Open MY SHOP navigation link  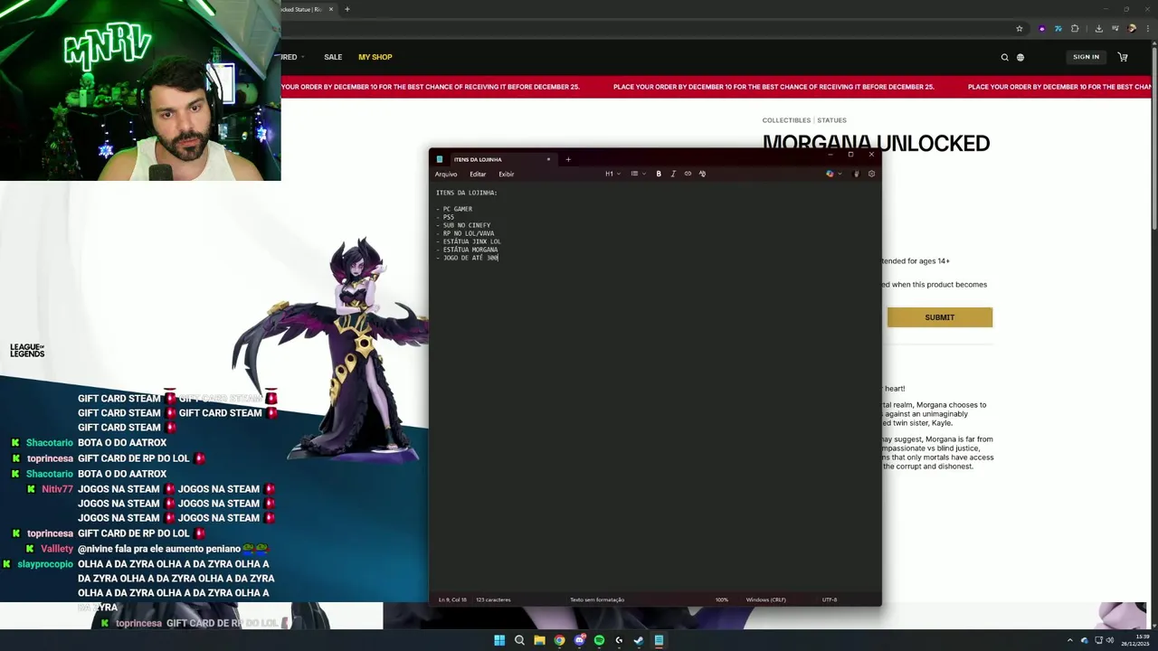coord(375,57)
